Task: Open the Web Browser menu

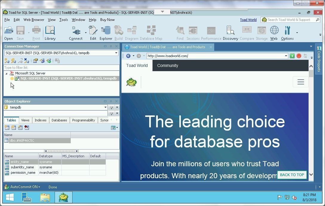Action: tap(34, 20)
